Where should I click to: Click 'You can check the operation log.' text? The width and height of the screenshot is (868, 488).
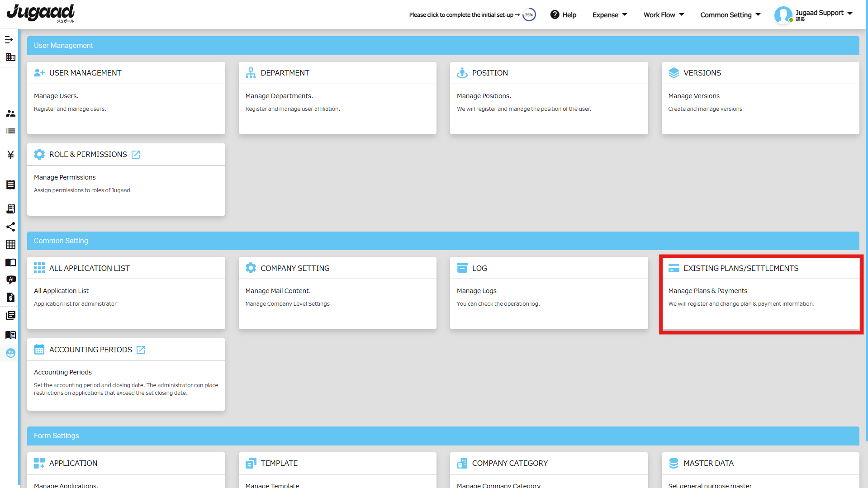[498, 304]
